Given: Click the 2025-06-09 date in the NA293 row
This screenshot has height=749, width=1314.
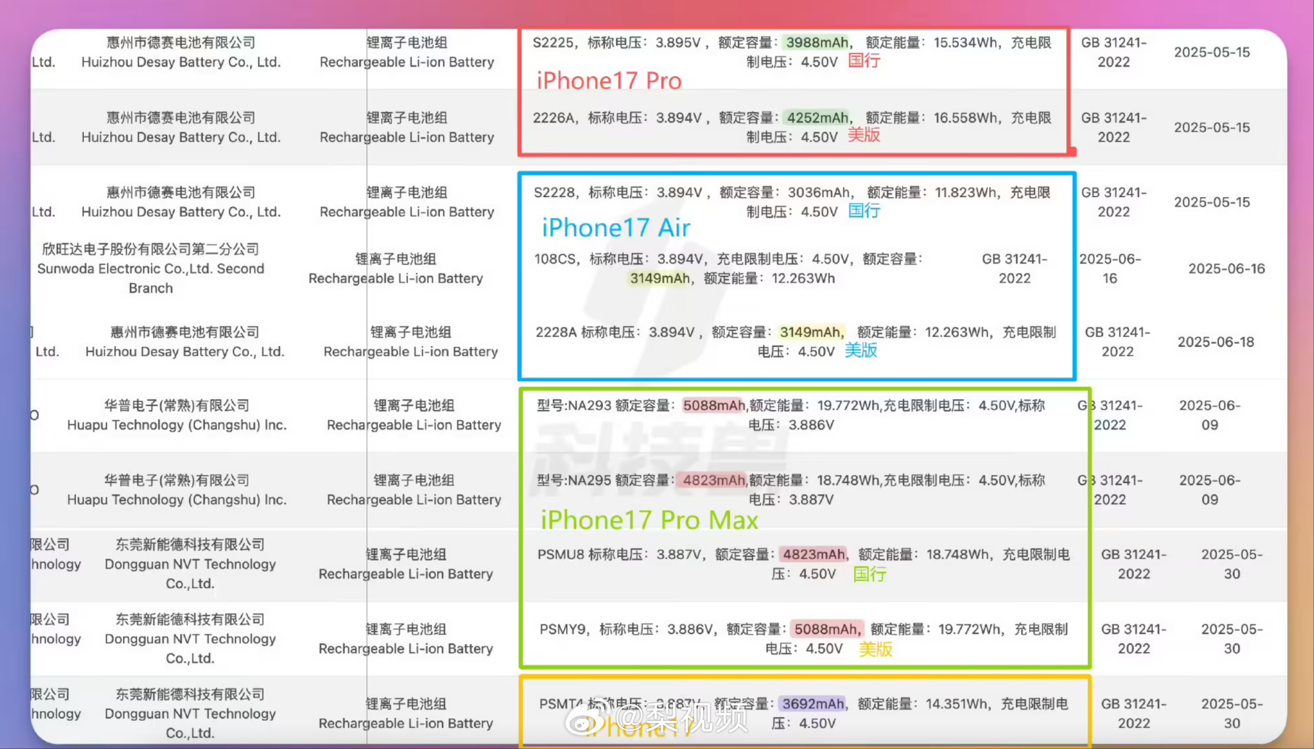Looking at the screenshot, I should point(1210,416).
